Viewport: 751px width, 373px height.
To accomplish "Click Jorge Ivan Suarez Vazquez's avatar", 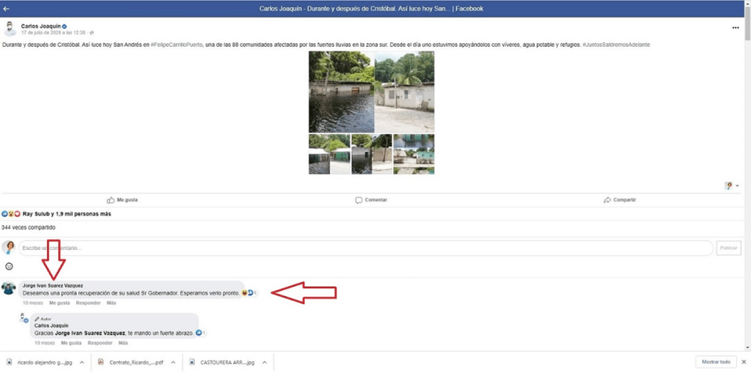I will pos(10,288).
